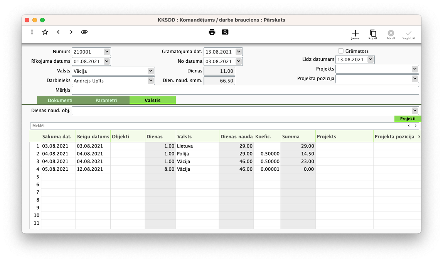Select the Valstis tab

[153, 101]
